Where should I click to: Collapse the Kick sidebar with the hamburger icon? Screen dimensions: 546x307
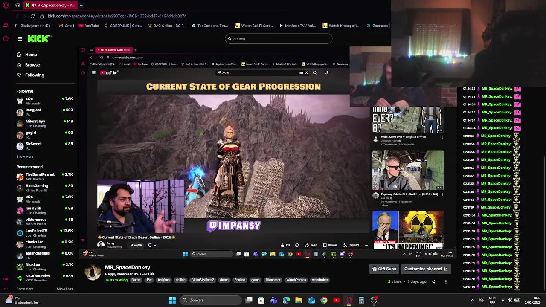(20, 39)
